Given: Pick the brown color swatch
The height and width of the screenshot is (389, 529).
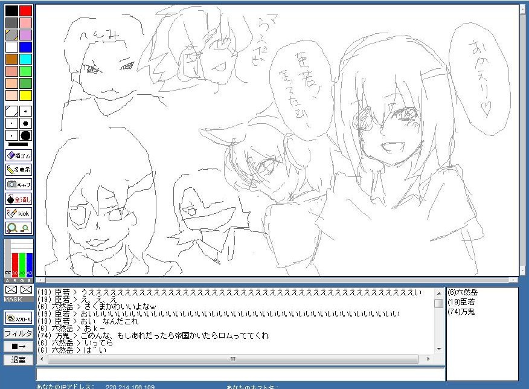Looking at the screenshot, I should [x=12, y=59].
